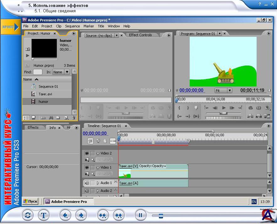Click Set In Point in Program monitor
Viewport: 277px width, 224px height.
click(179, 108)
